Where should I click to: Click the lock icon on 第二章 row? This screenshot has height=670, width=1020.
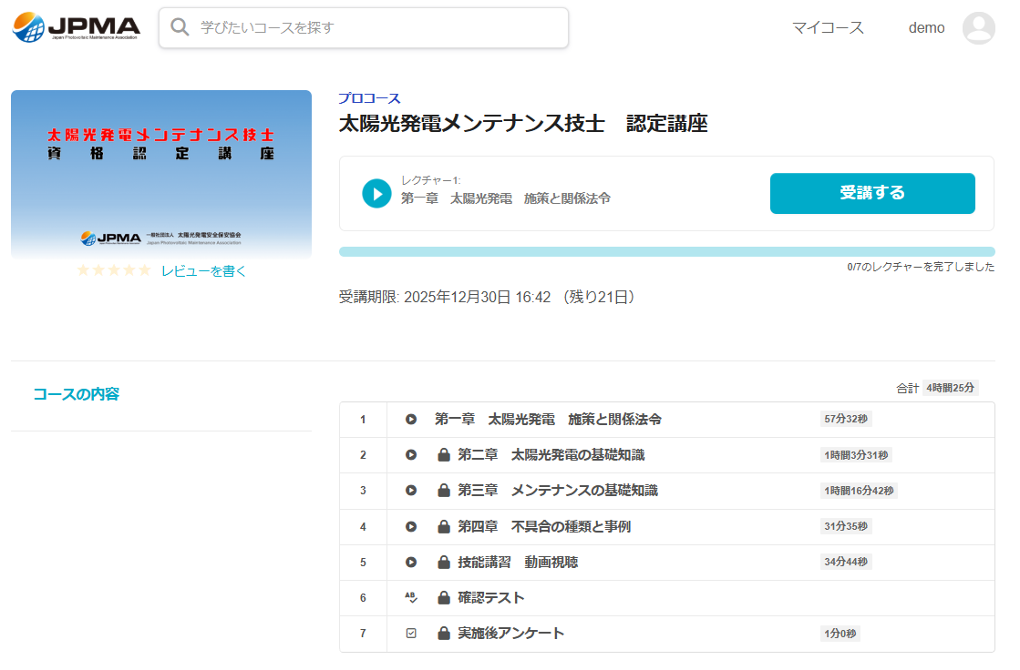tap(444, 455)
